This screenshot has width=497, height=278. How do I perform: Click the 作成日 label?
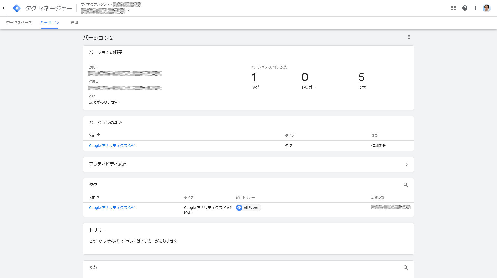coord(94,81)
